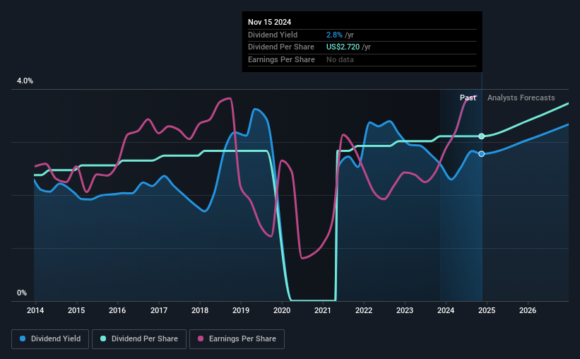The image size is (580, 359).
Task: Click the 2022 x-axis label
Action: pos(364,310)
